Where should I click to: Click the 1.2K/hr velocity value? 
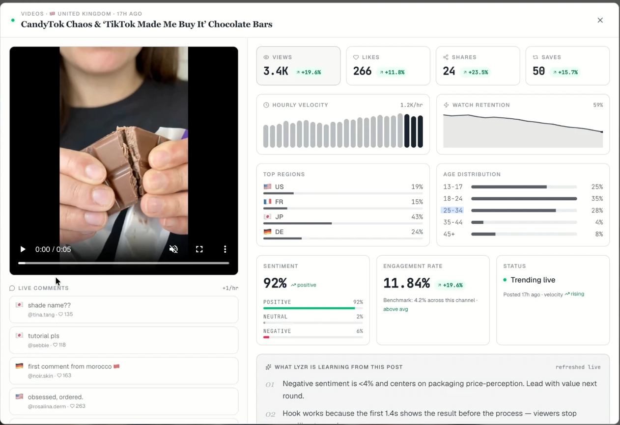(x=411, y=105)
